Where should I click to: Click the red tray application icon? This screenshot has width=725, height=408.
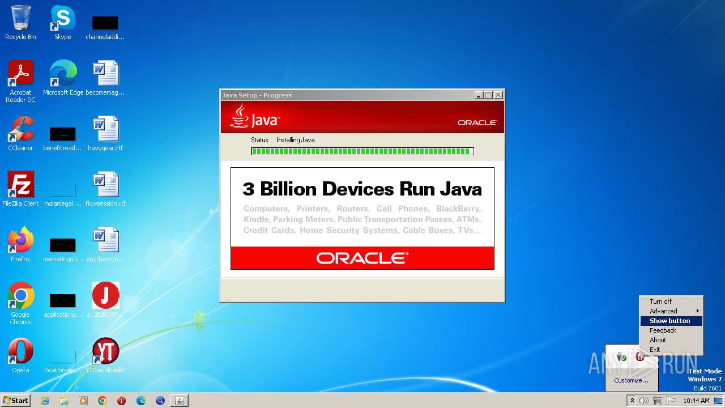[640, 356]
